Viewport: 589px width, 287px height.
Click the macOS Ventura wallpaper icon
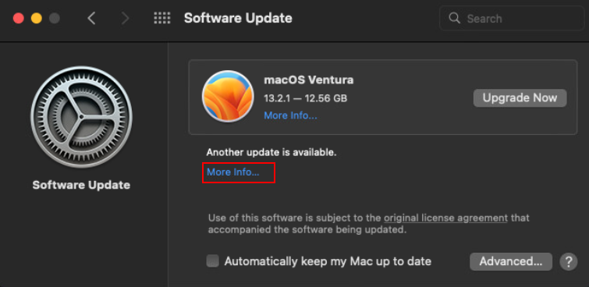point(228,97)
